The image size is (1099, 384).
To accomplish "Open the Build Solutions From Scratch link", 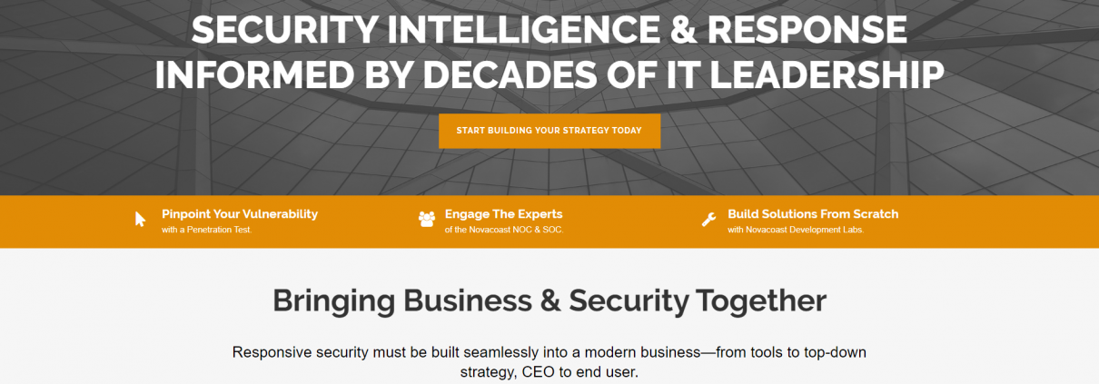I will point(813,214).
